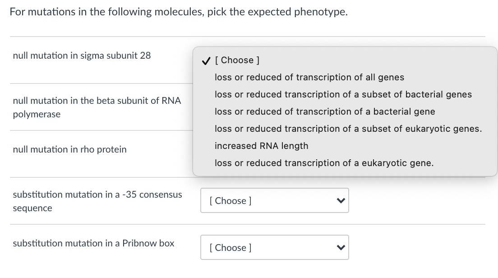Choose the currently checked [ Choose ] entry
The height and width of the screenshot is (278, 498).
click(238, 60)
